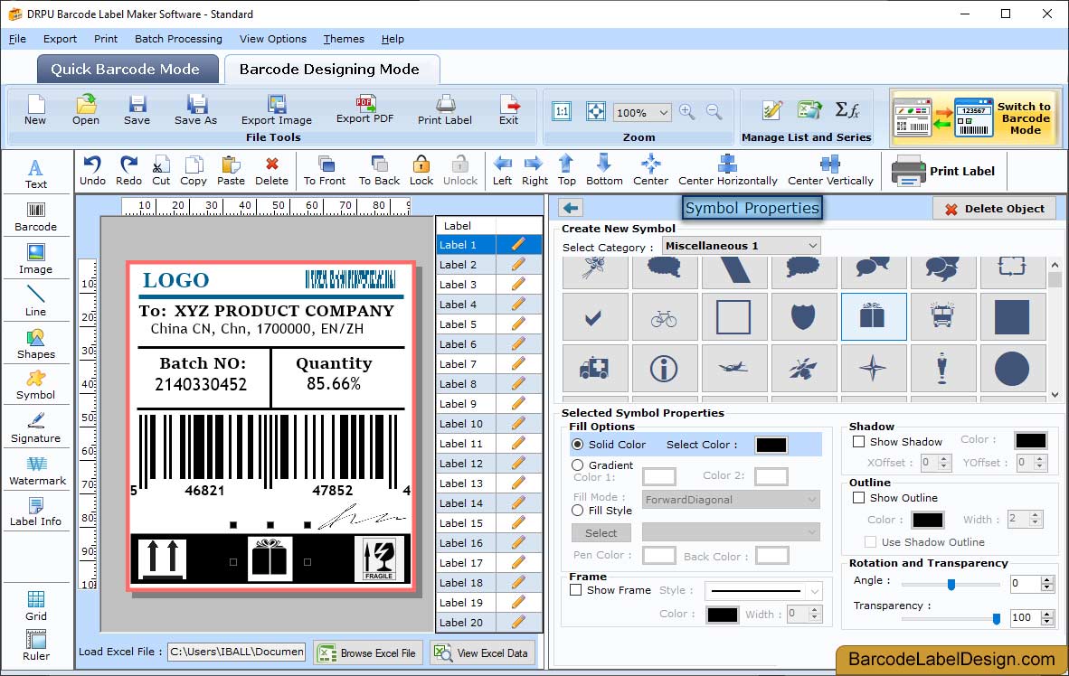
Task: Open the File menu
Action: click(17, 39)
